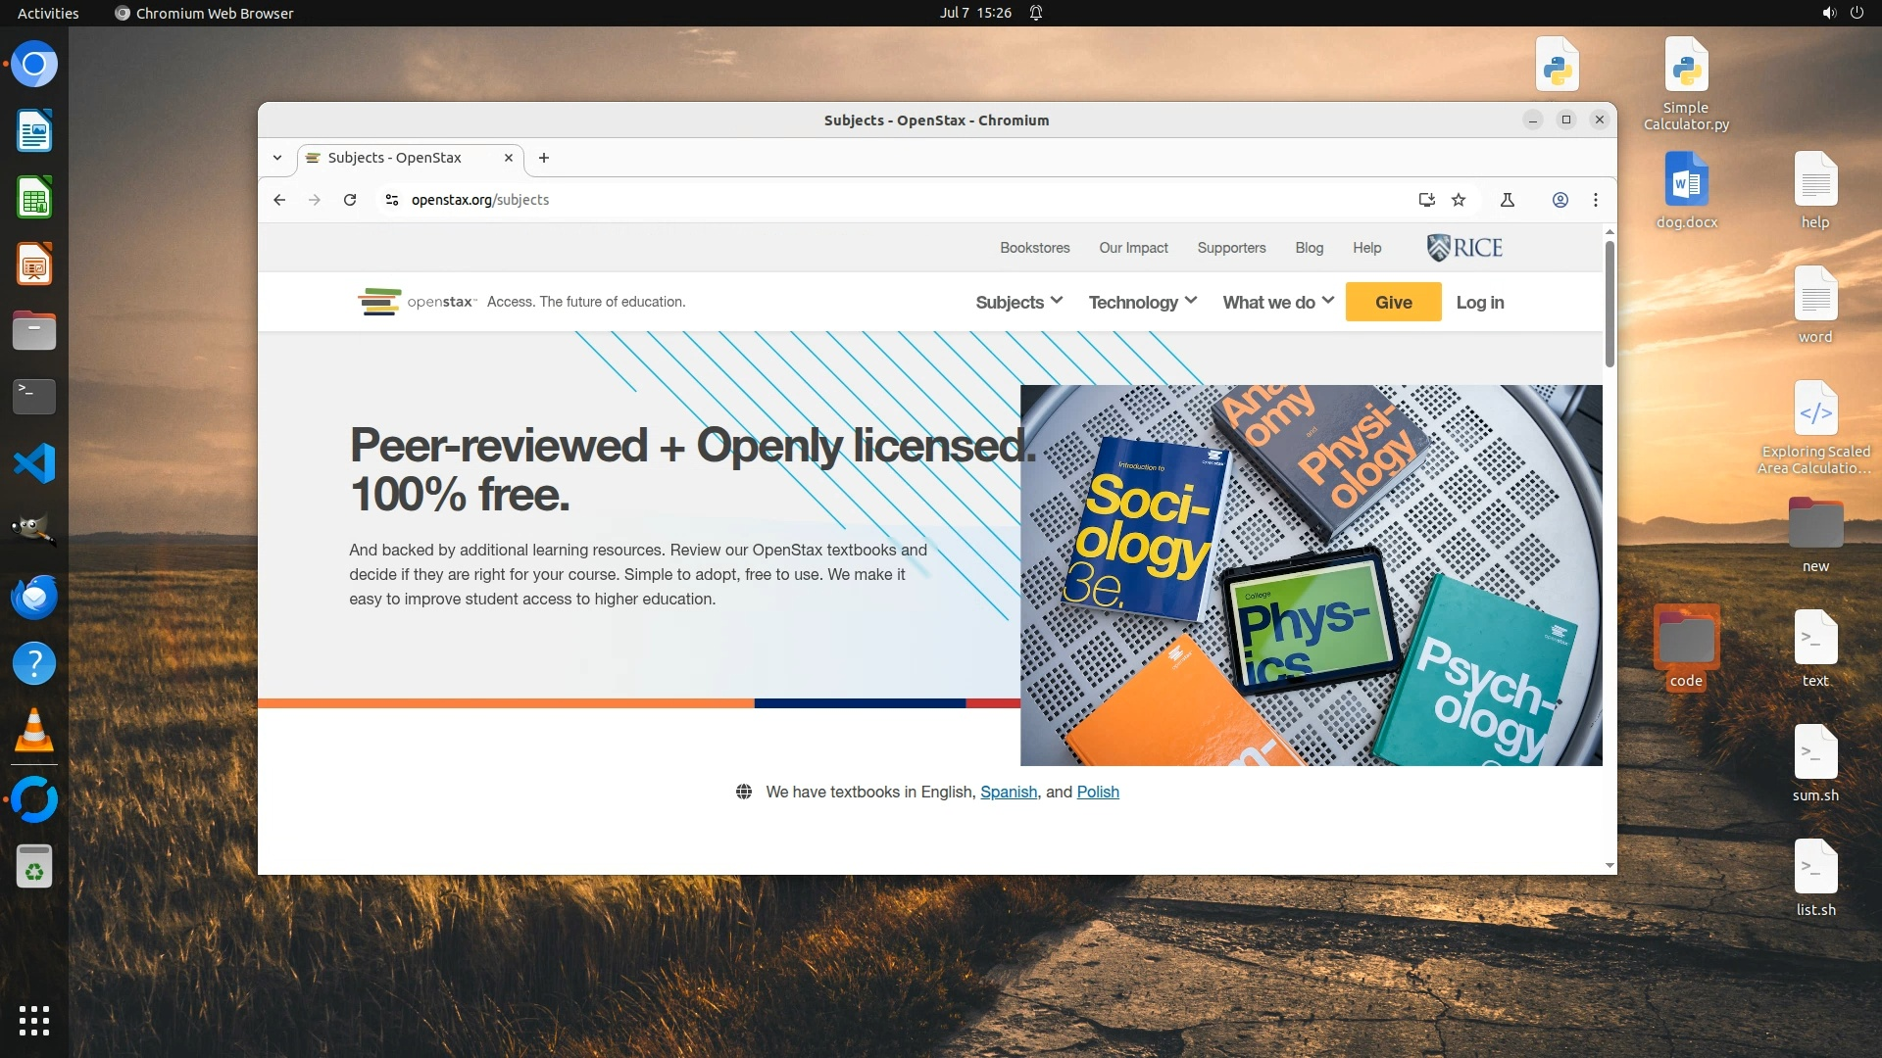The width and height of the screenshot is (1882, 1058).
Task: Go back with the back arrow
Action: 279,200
